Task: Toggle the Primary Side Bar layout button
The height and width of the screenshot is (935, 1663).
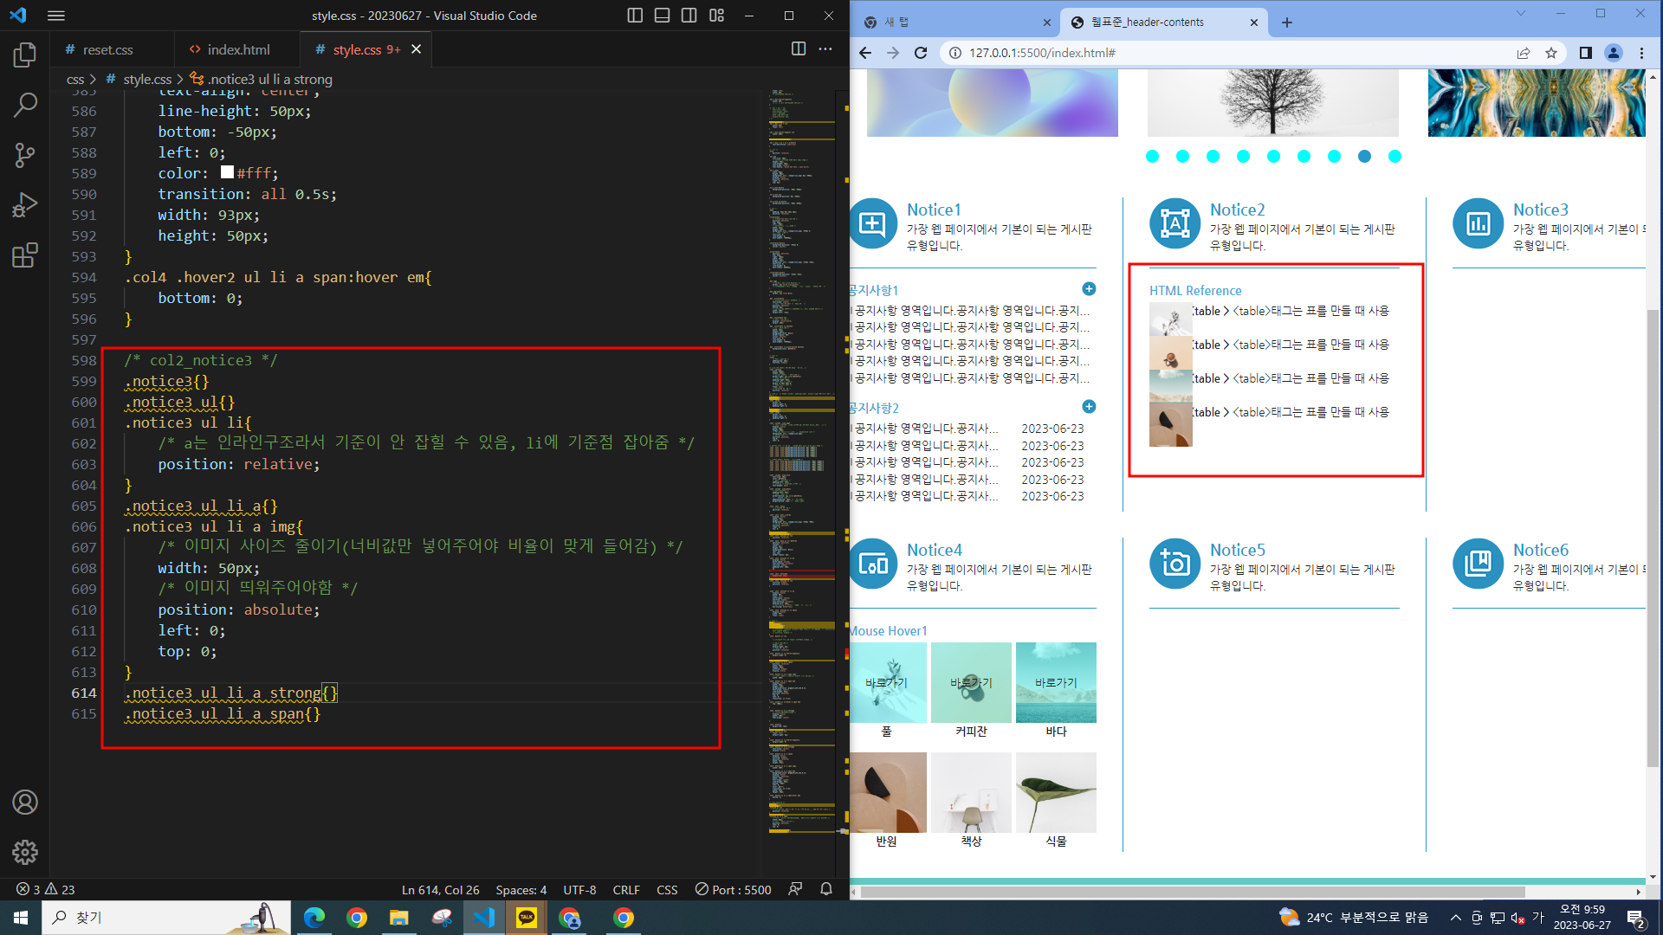Action: coord(635,16)
